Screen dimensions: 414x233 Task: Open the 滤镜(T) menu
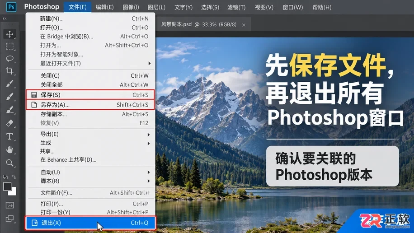pos(236,7)
